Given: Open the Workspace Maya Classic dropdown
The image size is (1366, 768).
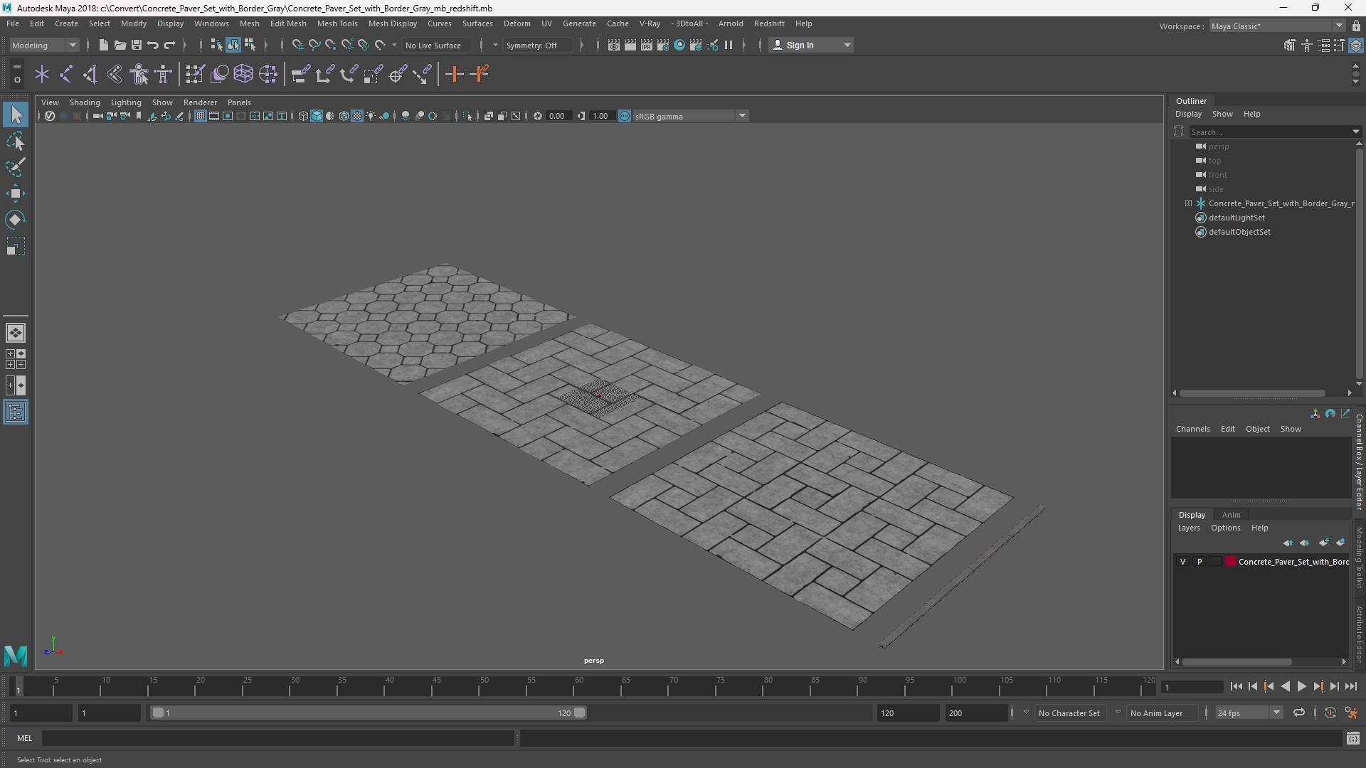Looking at the screenshot, I should tap(1277, 26).
